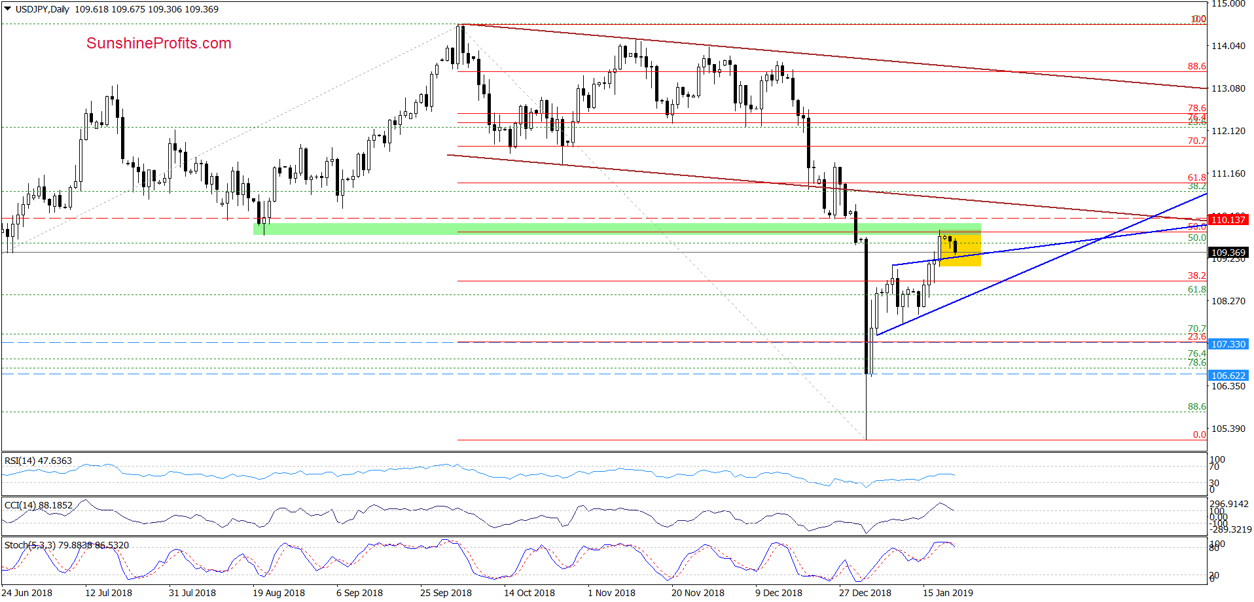Click the 31 Jul 2018 date label

[192, 593]
